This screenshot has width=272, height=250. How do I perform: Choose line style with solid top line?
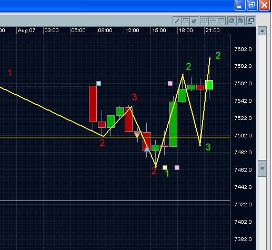pyautogui.click(x=221, y=21)
